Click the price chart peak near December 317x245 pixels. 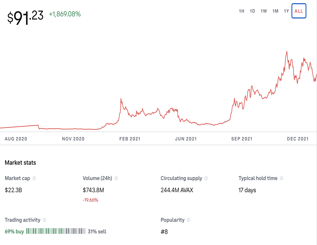(287, 51)
